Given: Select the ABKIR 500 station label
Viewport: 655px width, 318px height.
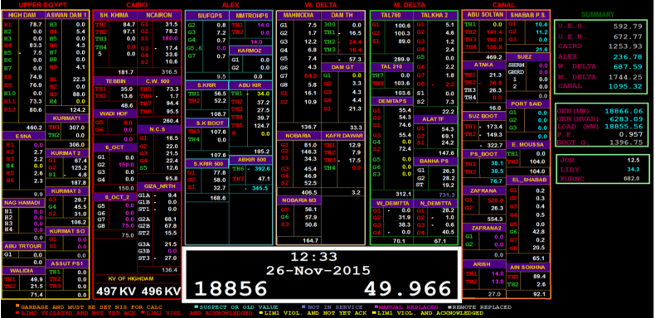Looking at the screenshot, I should point(251,160).
